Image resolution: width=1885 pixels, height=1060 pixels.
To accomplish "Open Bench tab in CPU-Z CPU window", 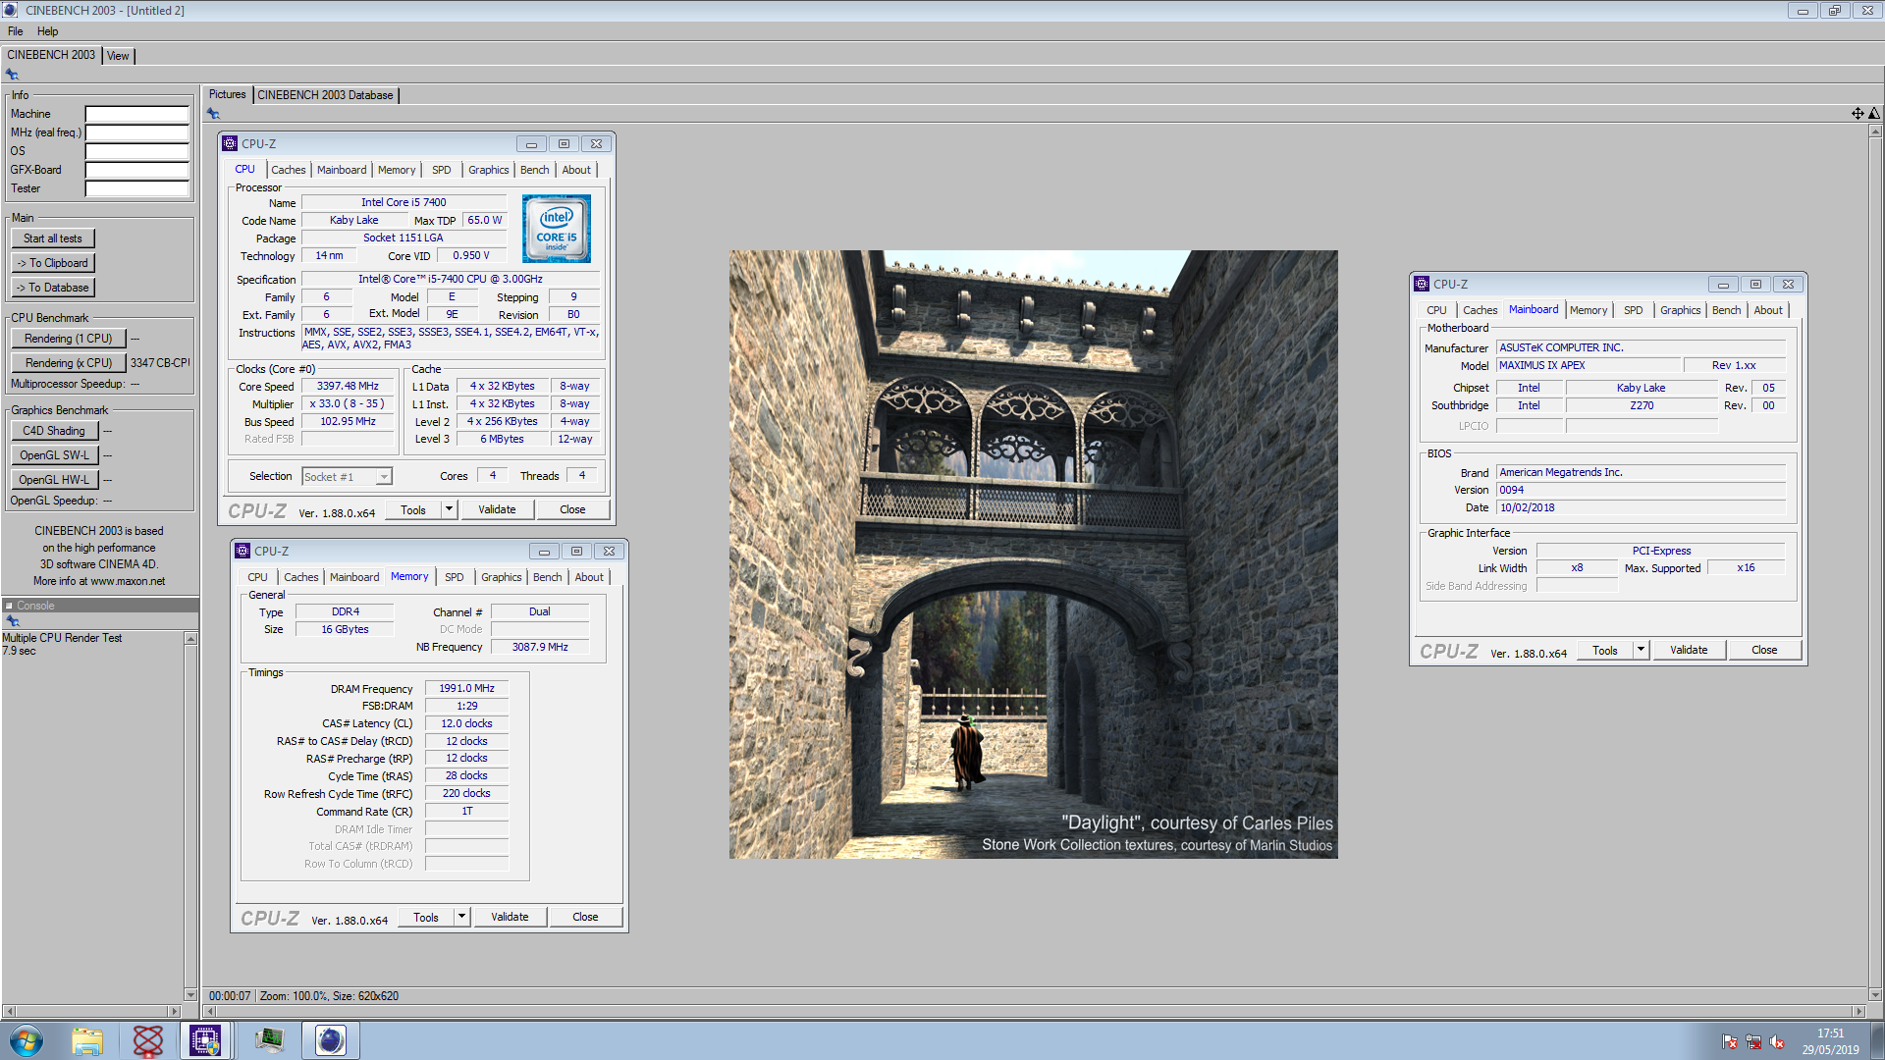I will 534,170.
